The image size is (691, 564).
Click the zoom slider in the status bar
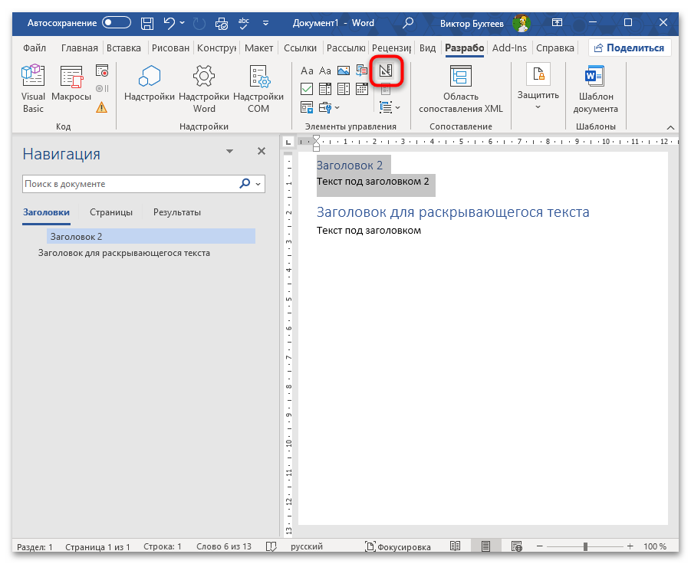pos(585,547)
